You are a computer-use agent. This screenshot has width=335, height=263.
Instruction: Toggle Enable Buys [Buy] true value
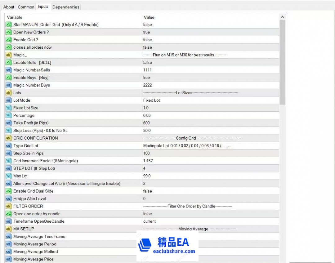click(146, 78)
